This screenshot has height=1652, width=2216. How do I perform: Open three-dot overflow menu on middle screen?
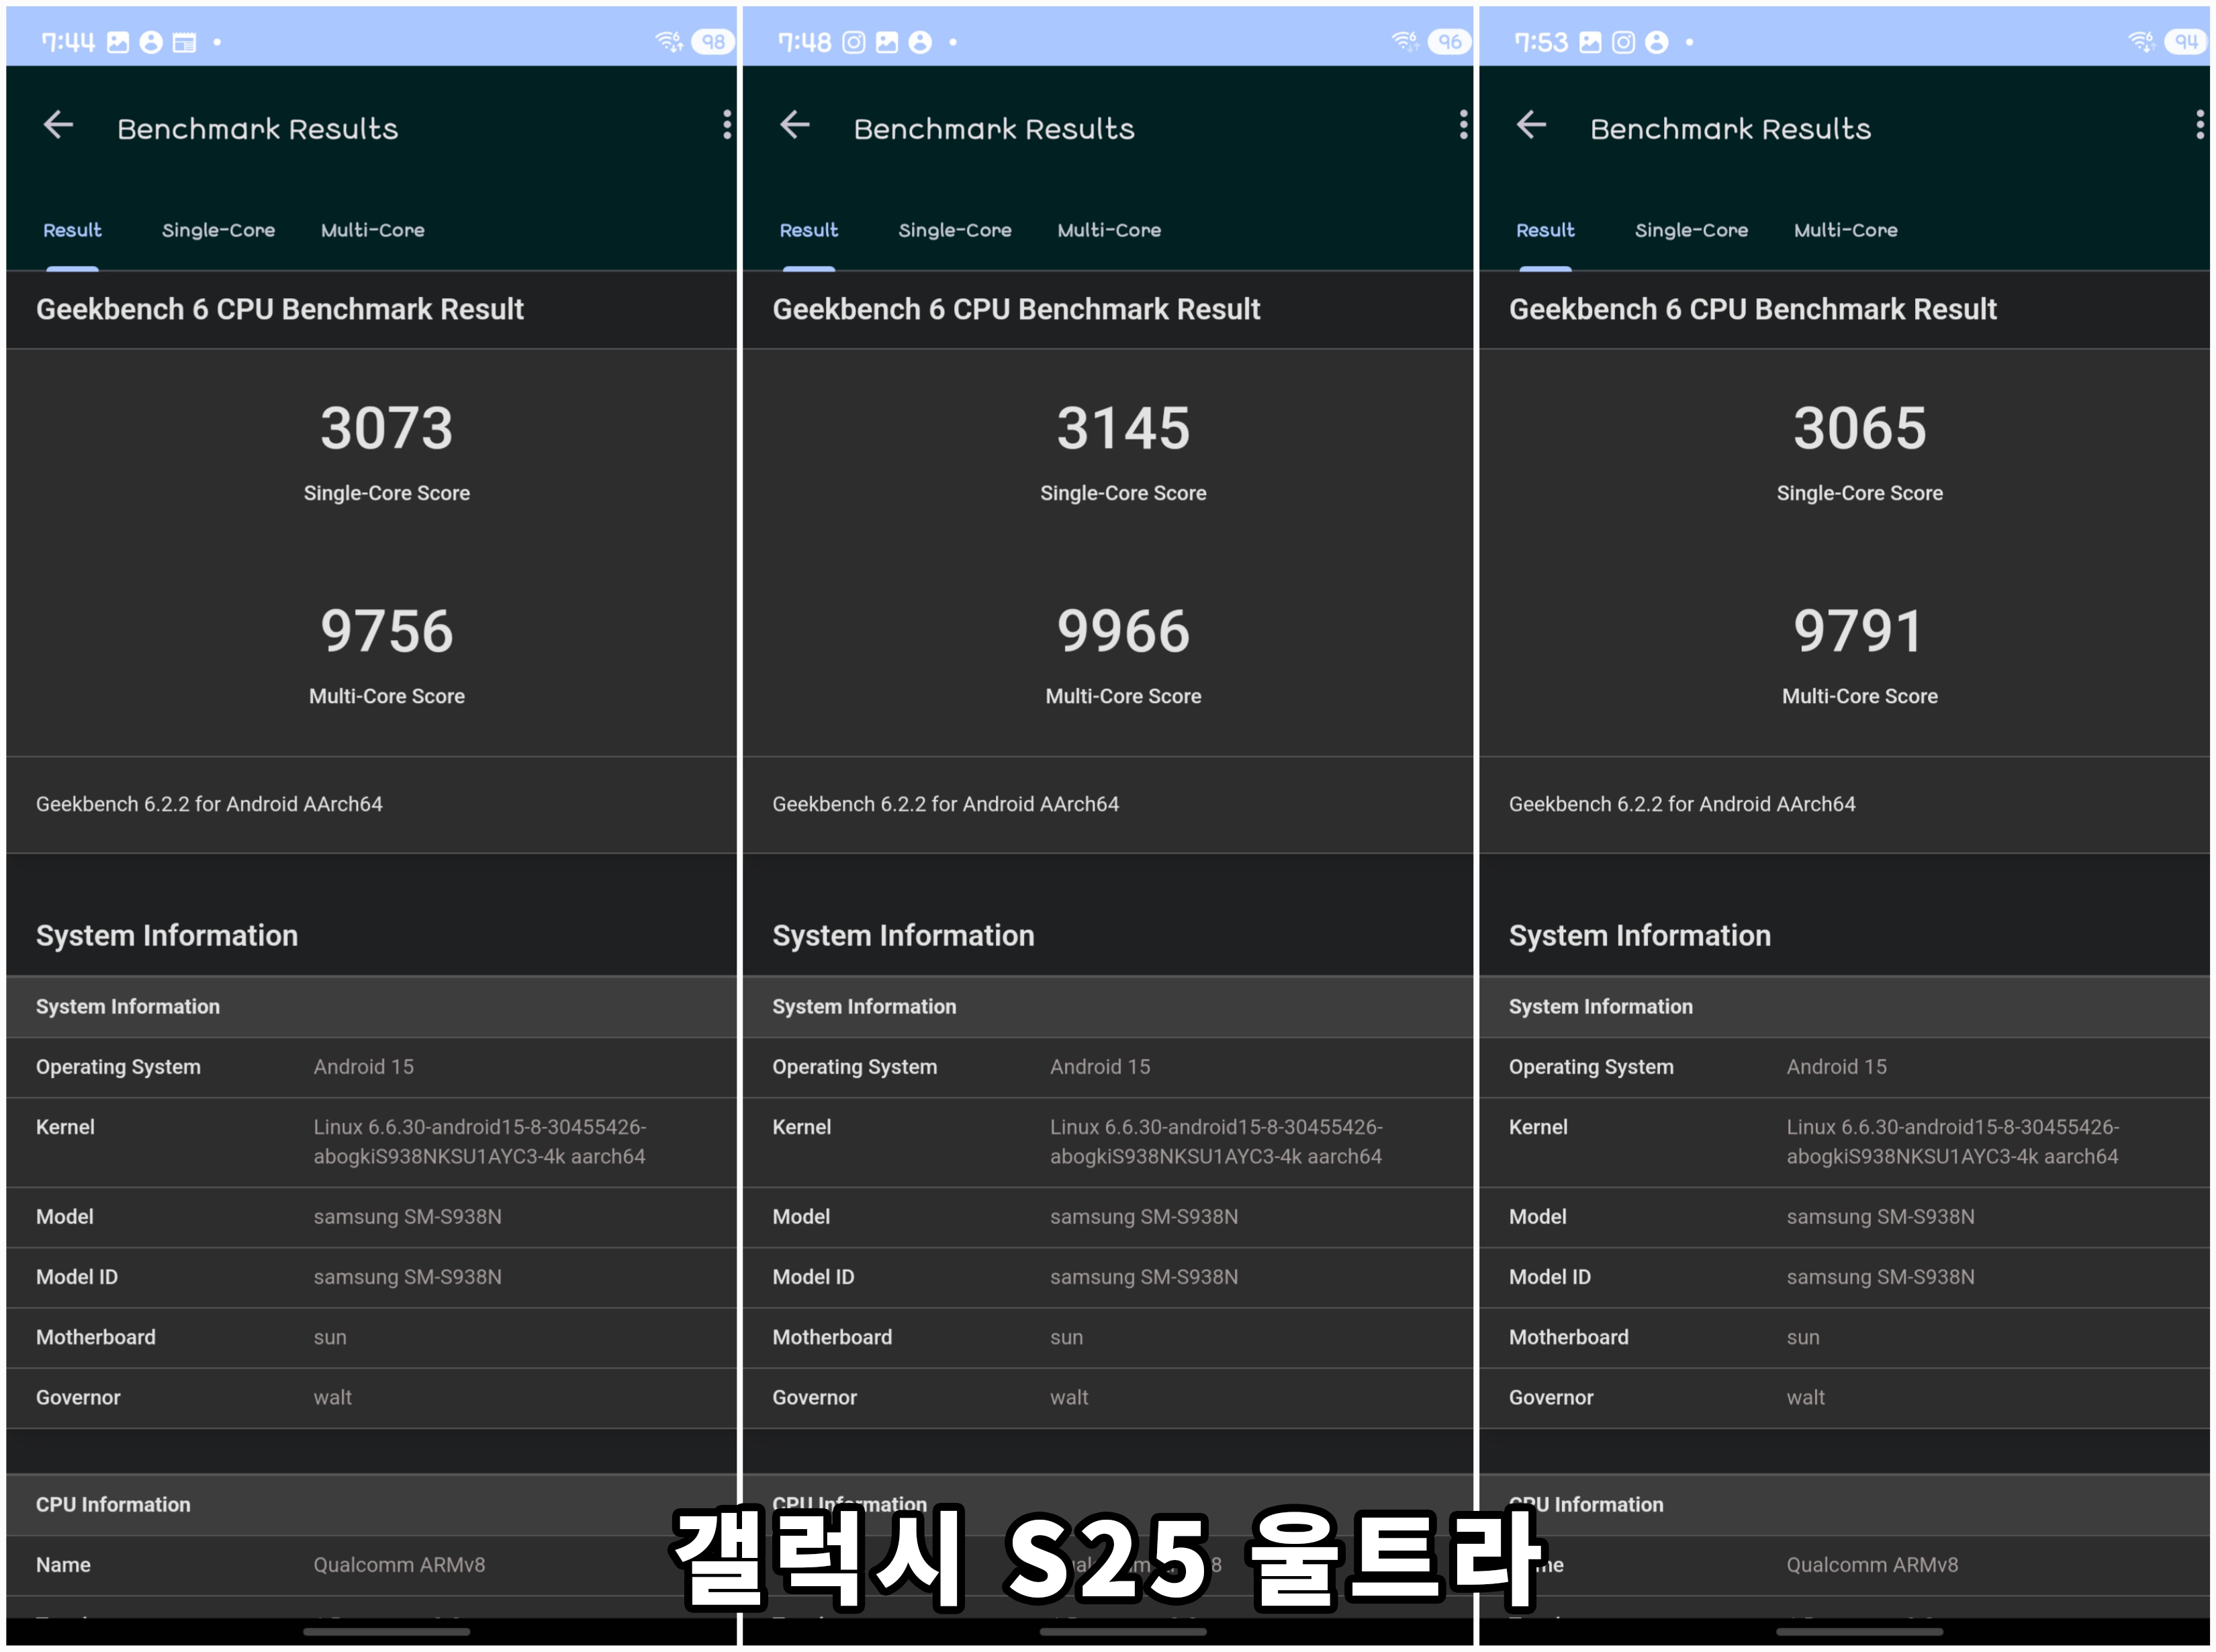[1463, 125]
